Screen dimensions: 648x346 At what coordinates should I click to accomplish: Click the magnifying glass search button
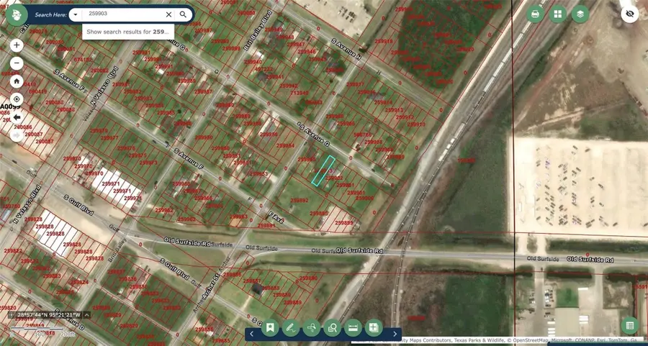click(x=183, y=14)
